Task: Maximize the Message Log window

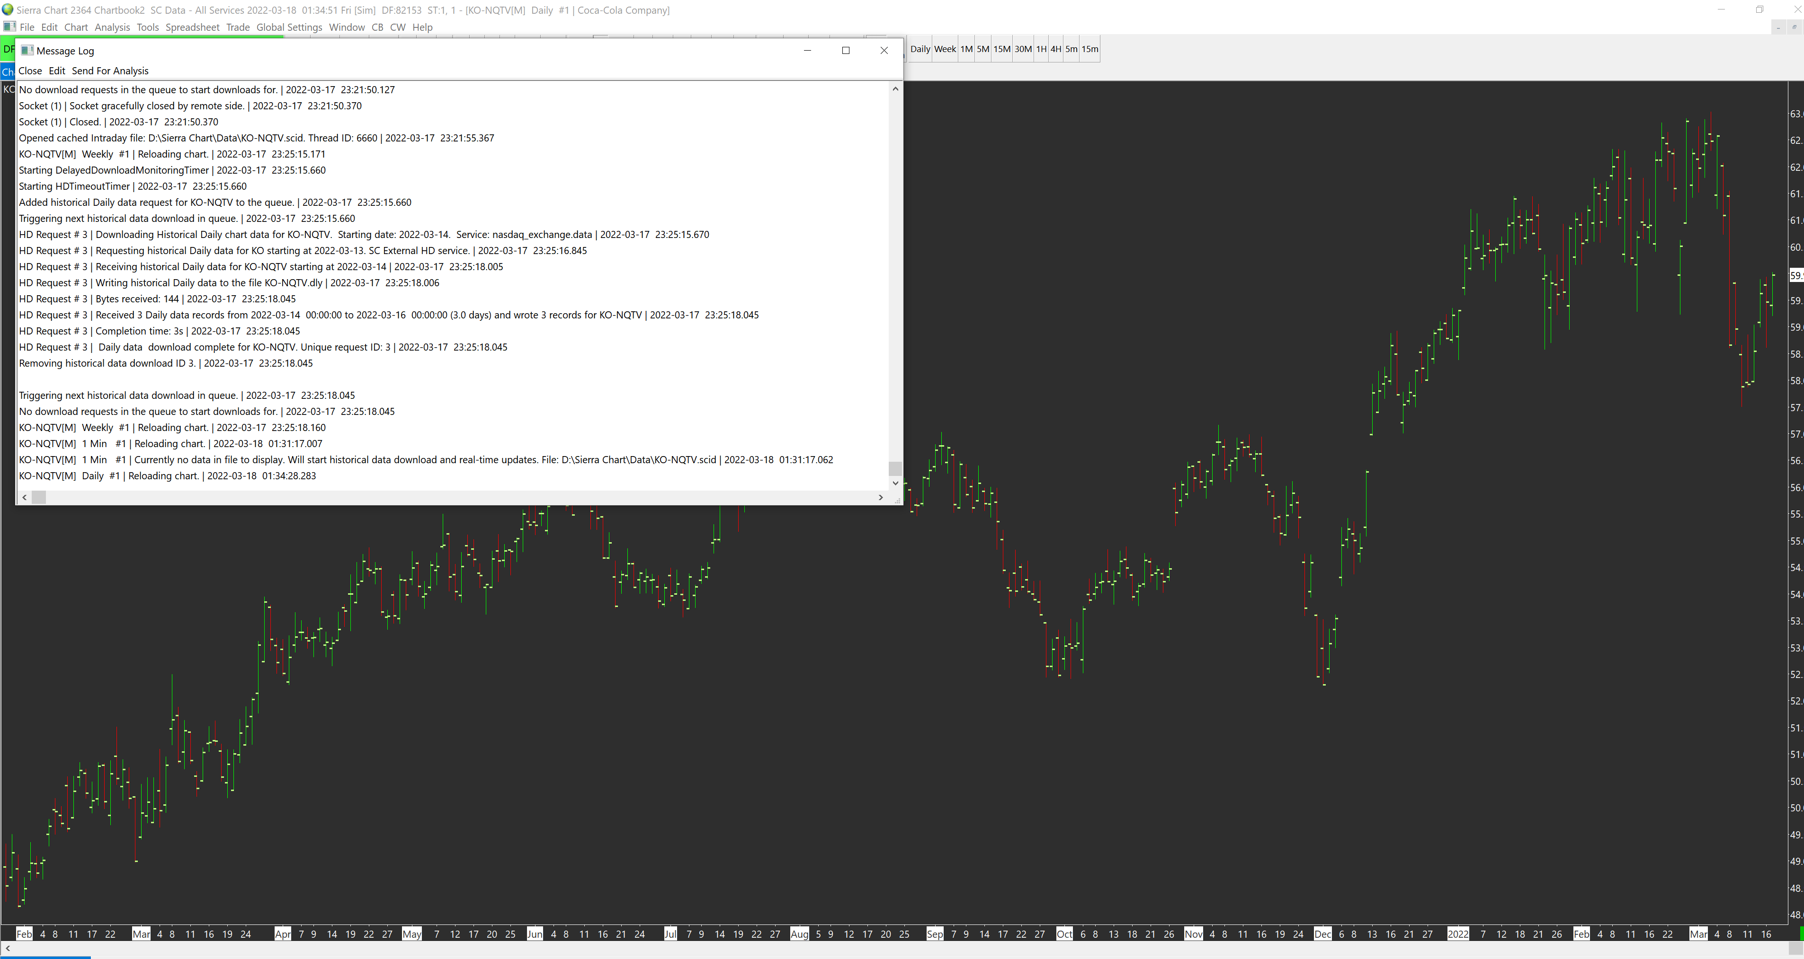Action: (x=845, y=51)
